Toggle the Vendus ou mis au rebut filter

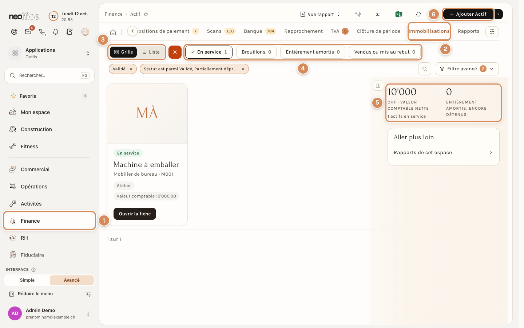[x=385, y=52]
